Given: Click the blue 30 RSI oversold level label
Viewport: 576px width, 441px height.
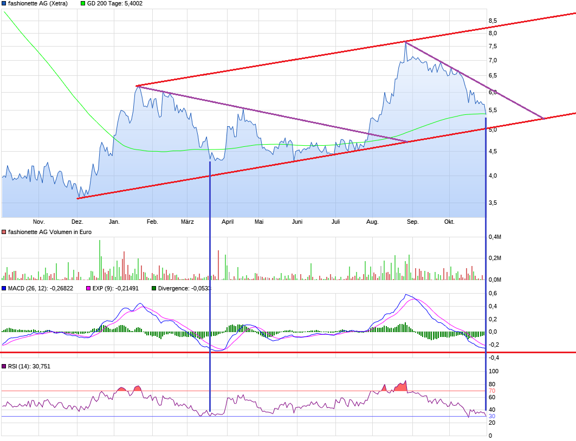Looking at the screenshot, I should (492, 416).
